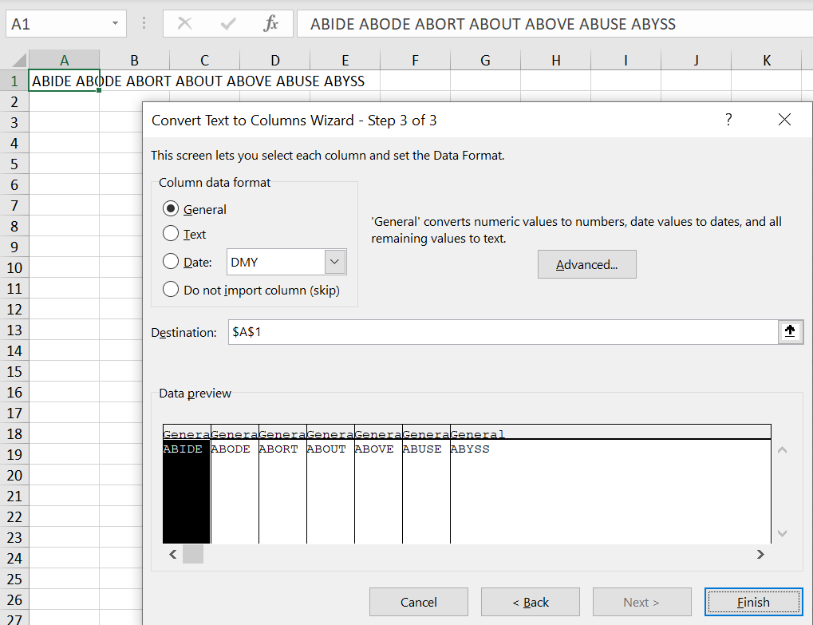Select row 1 header

coord(14,81)
